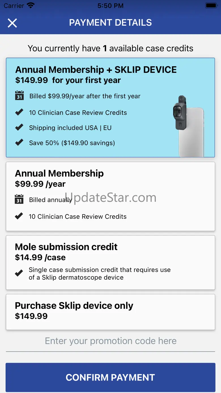This screenshot has height=393, width=221.
Task: Tap the battery icon in status bar
Action: [x=211, y=5]
